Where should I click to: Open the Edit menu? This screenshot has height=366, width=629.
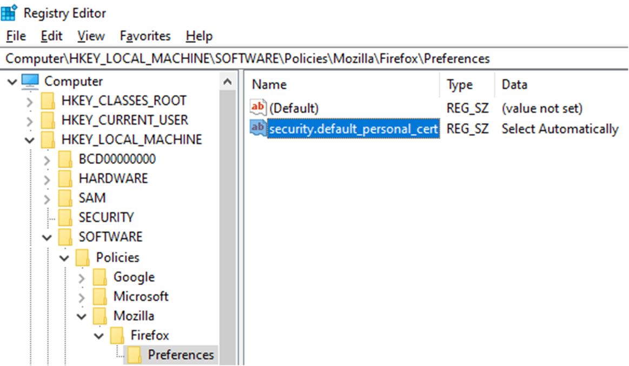51,36
